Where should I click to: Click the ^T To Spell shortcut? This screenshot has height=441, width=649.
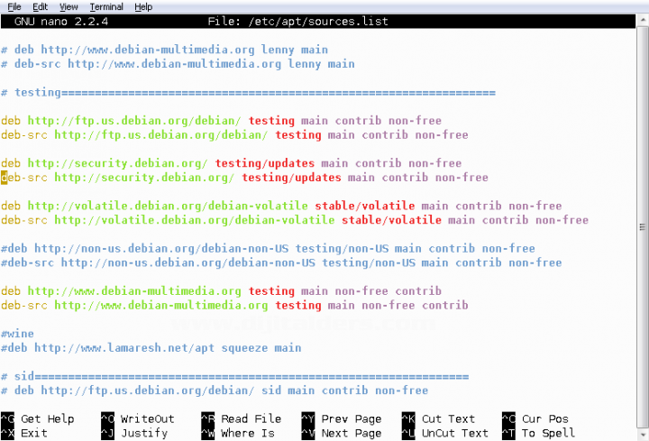tap(538, 433)
